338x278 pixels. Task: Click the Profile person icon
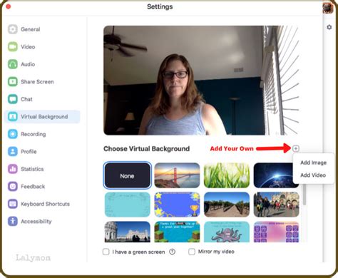13,151
